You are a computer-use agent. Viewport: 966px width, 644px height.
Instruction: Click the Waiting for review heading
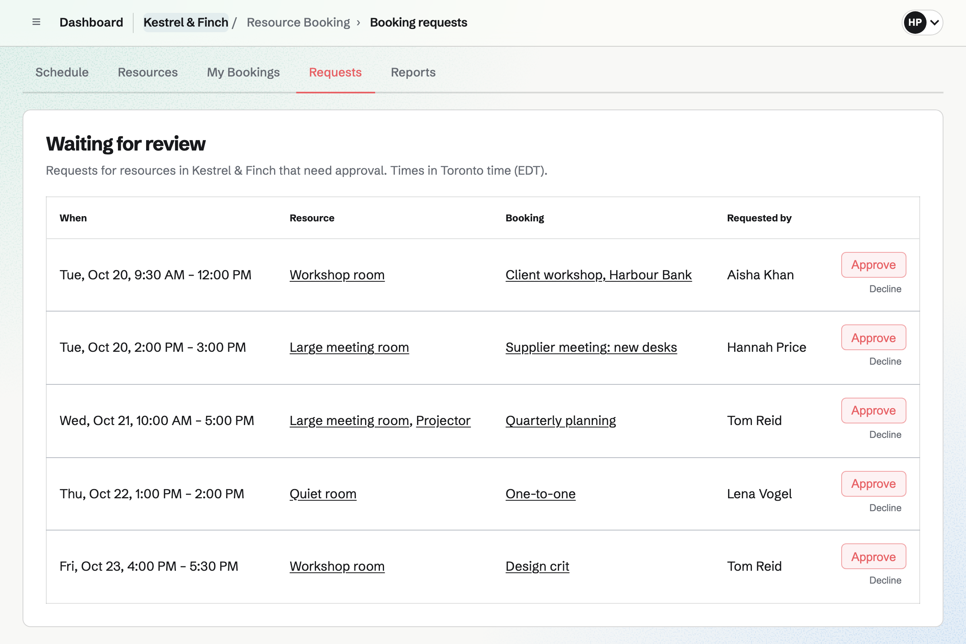coord(126,144)
